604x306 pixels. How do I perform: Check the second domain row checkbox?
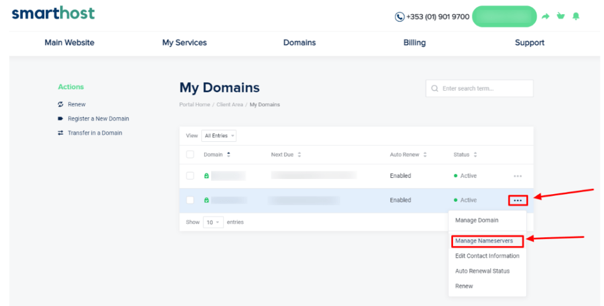pos(190,200)
